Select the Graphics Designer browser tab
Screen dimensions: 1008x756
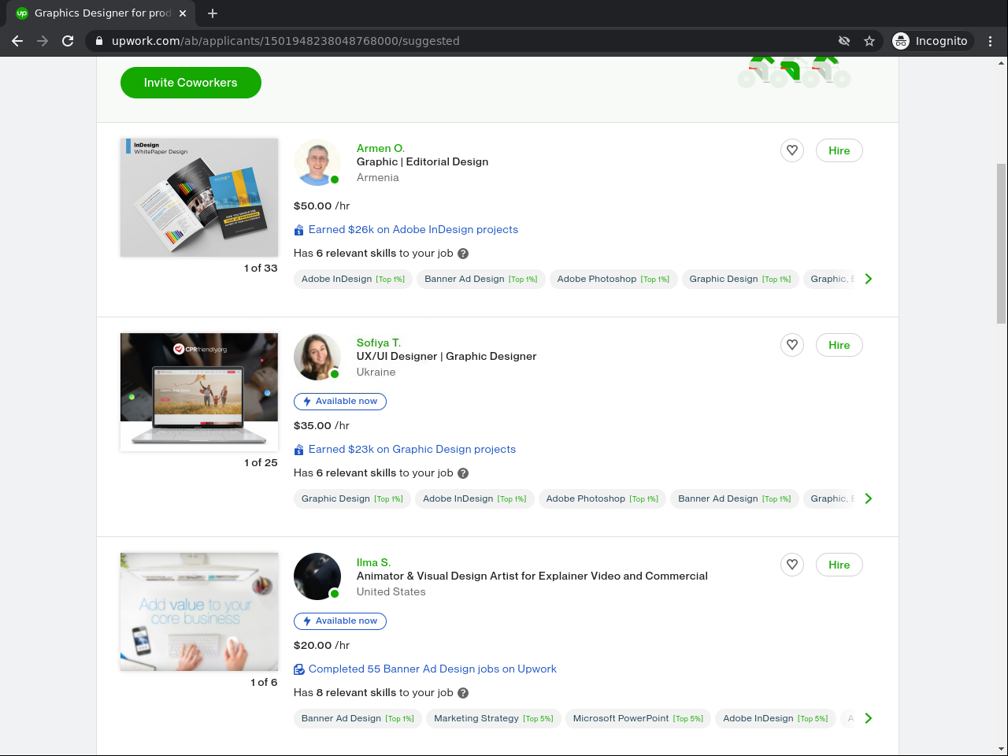102,13
